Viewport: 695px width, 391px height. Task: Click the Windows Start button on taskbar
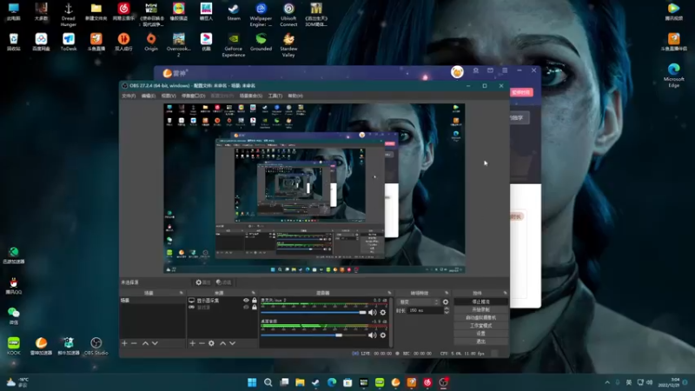coord(252,382)
